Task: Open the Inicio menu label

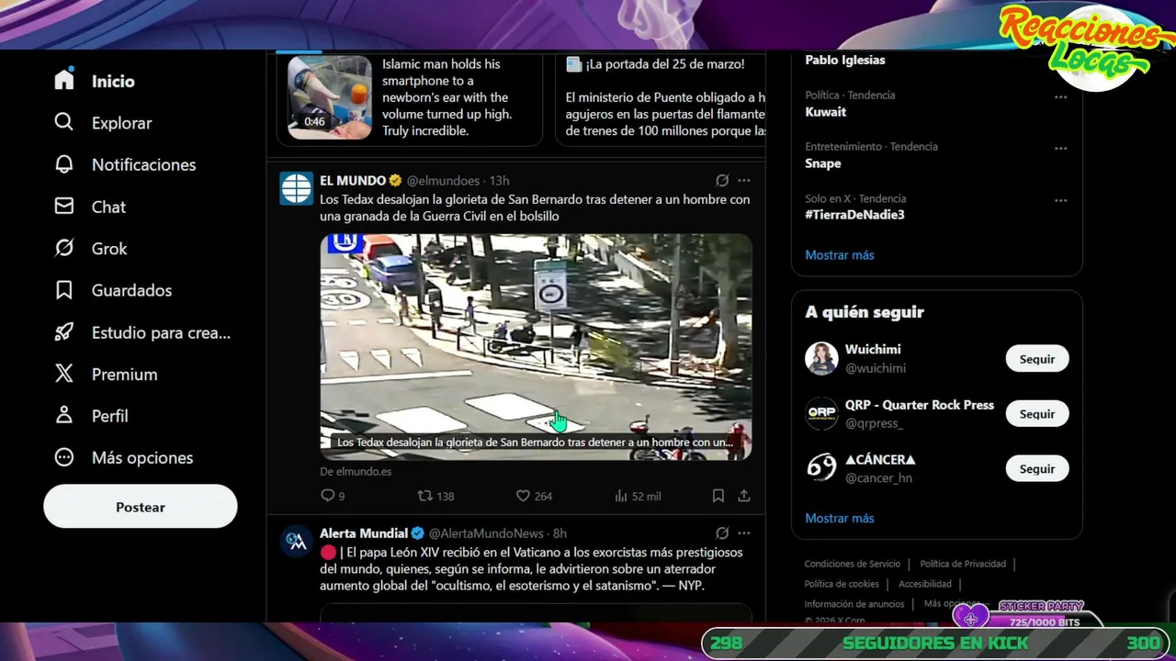Action: tap(113, 81)
